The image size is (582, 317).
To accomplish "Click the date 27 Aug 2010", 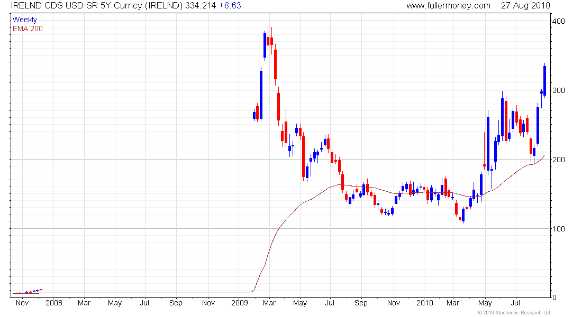I will click(525, 6).
